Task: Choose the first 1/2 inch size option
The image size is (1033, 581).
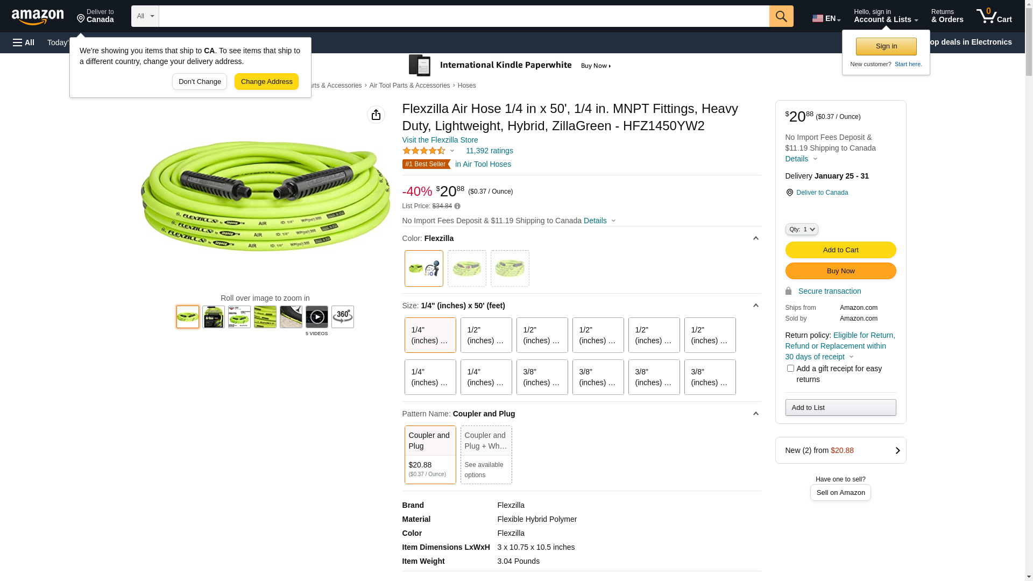Action: [x=486, y=335]
